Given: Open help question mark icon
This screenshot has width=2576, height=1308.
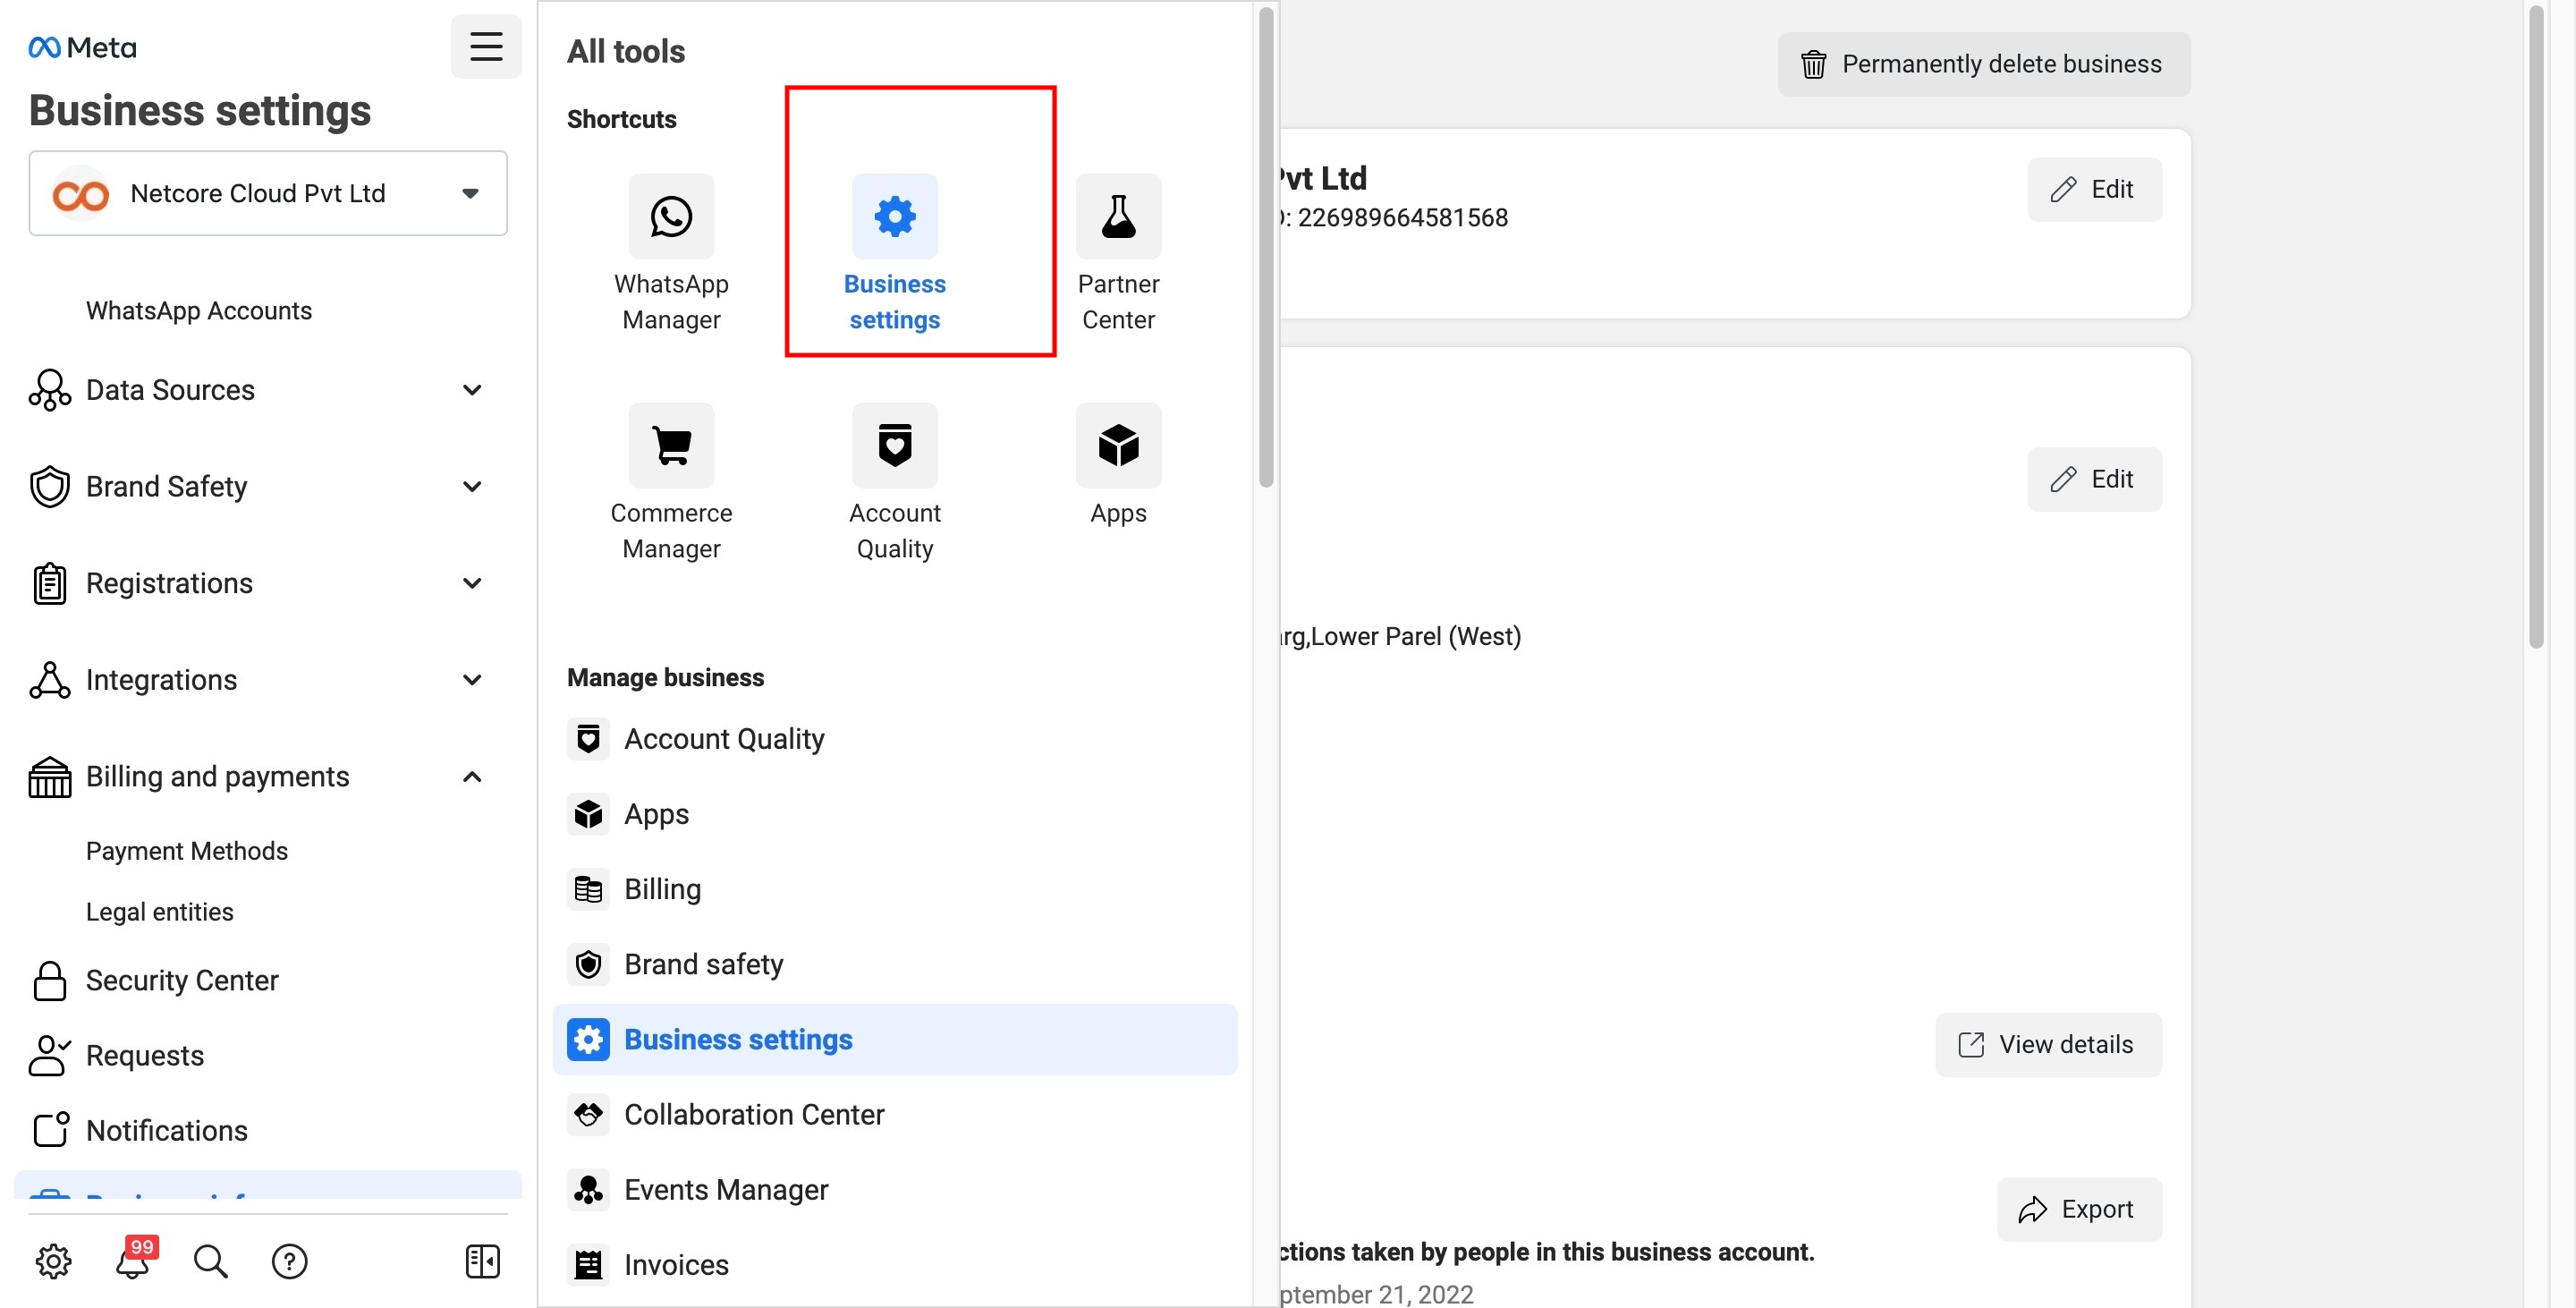Looking at the screenshot, I should [x=289, y=1261].
